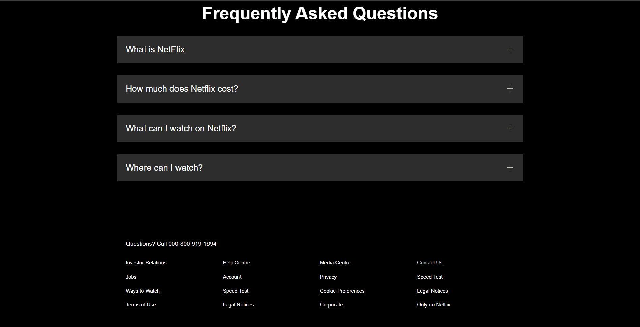Click the plus icon beside the cost question
640x327 pixels.
[x=510, y=88]
